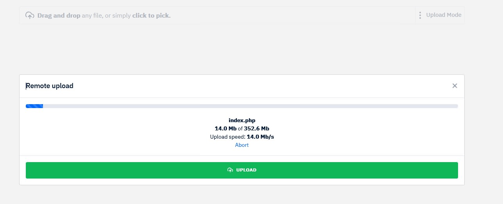Expand the Upload Mode options
Screen dimensions: 503x204
pyautogui.click(x=444, y=15)
